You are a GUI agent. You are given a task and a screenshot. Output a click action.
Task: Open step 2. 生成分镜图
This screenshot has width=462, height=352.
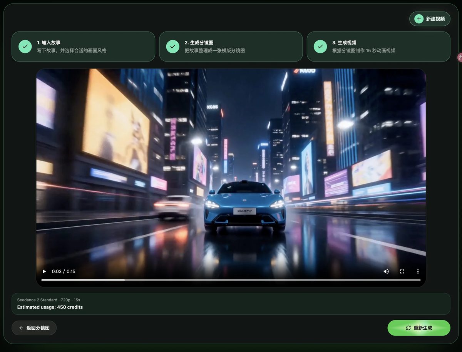[x=231, y=46]
